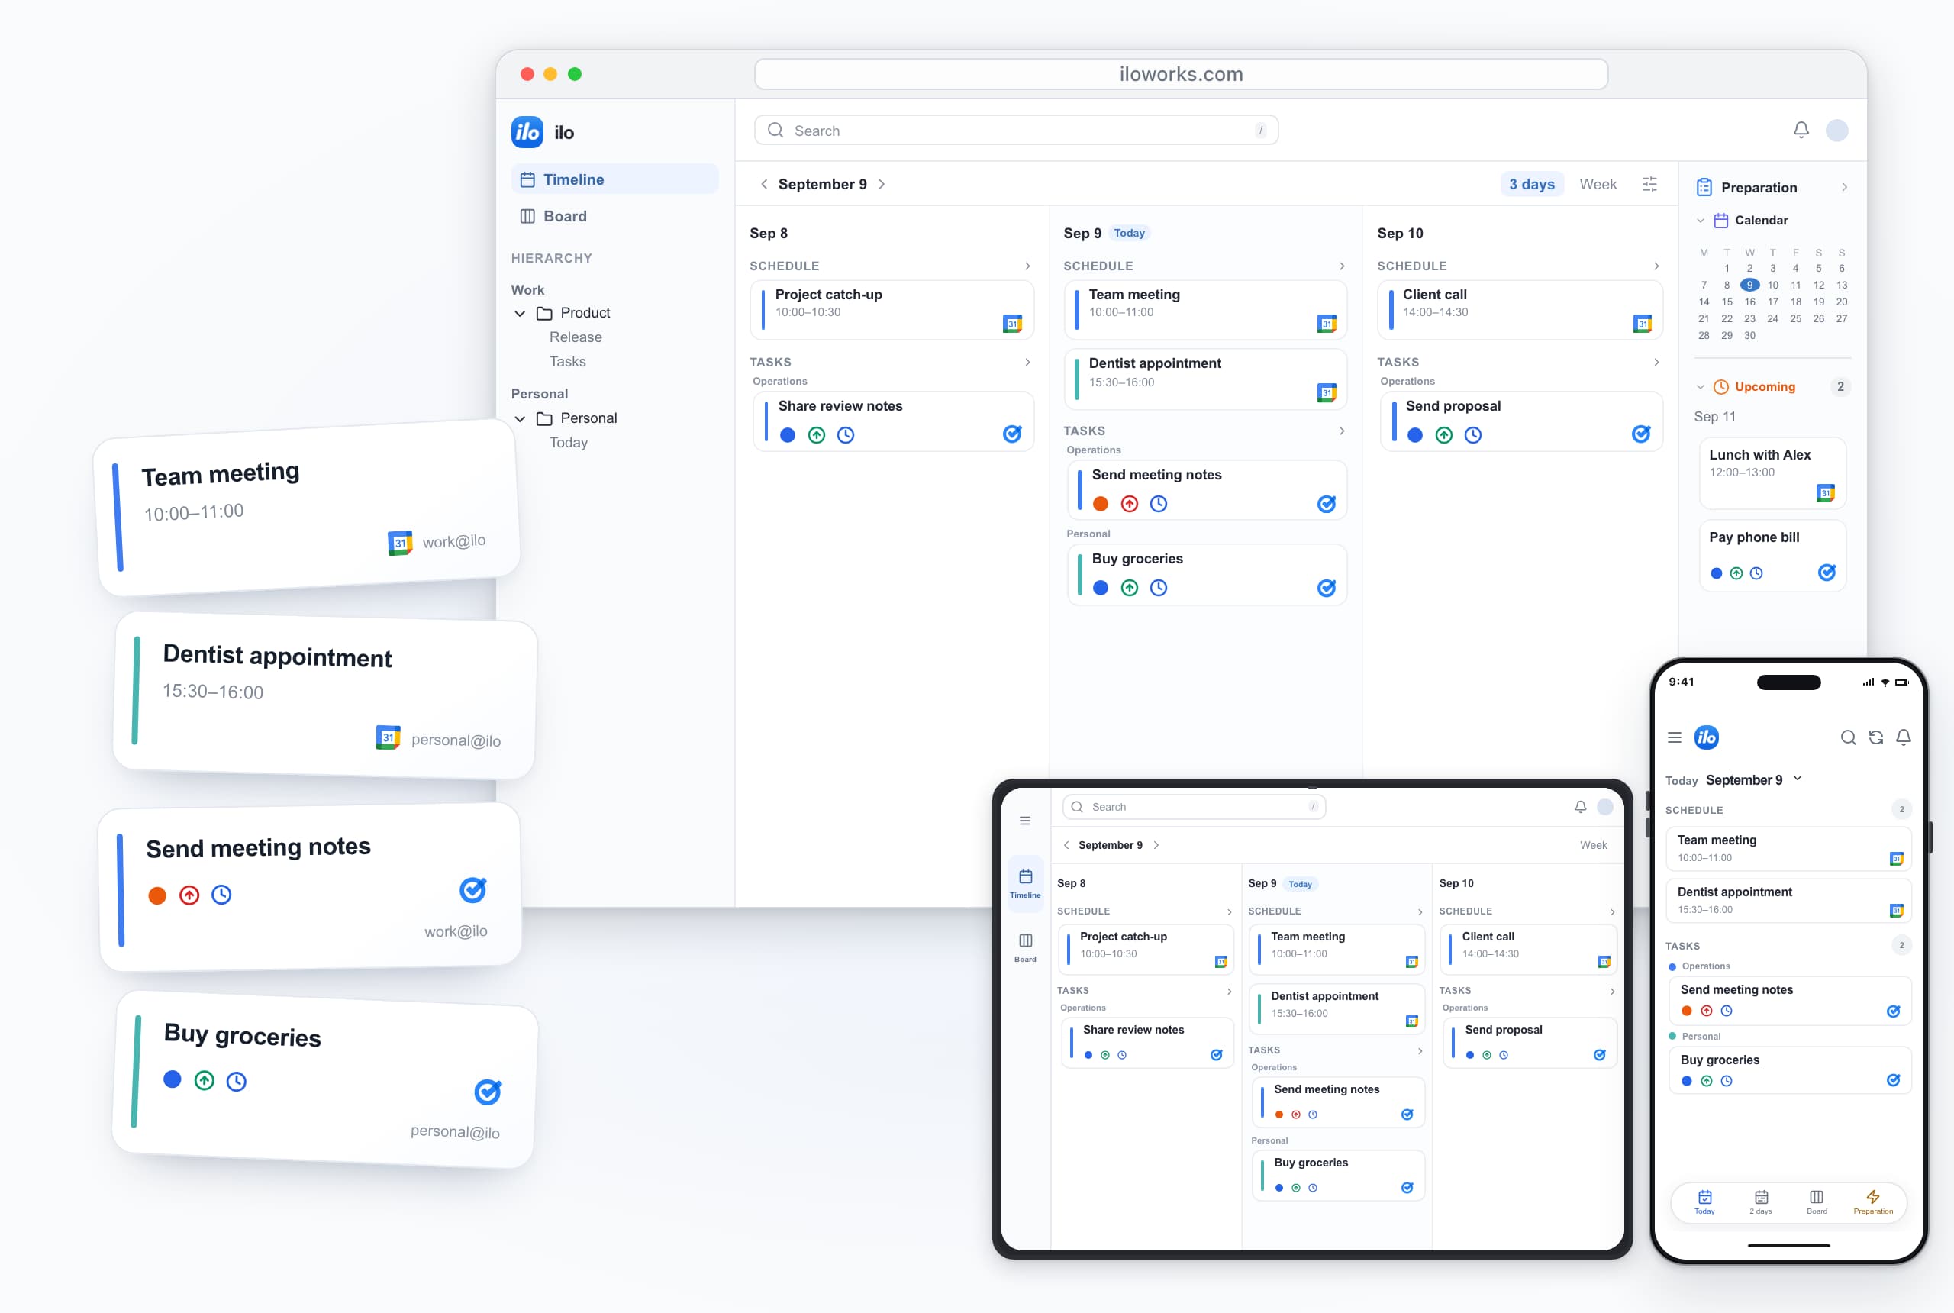Tap 2 days tab on phone bottom bar
This screenshot has width=1954, height=1313.
coord(1761,1202)
